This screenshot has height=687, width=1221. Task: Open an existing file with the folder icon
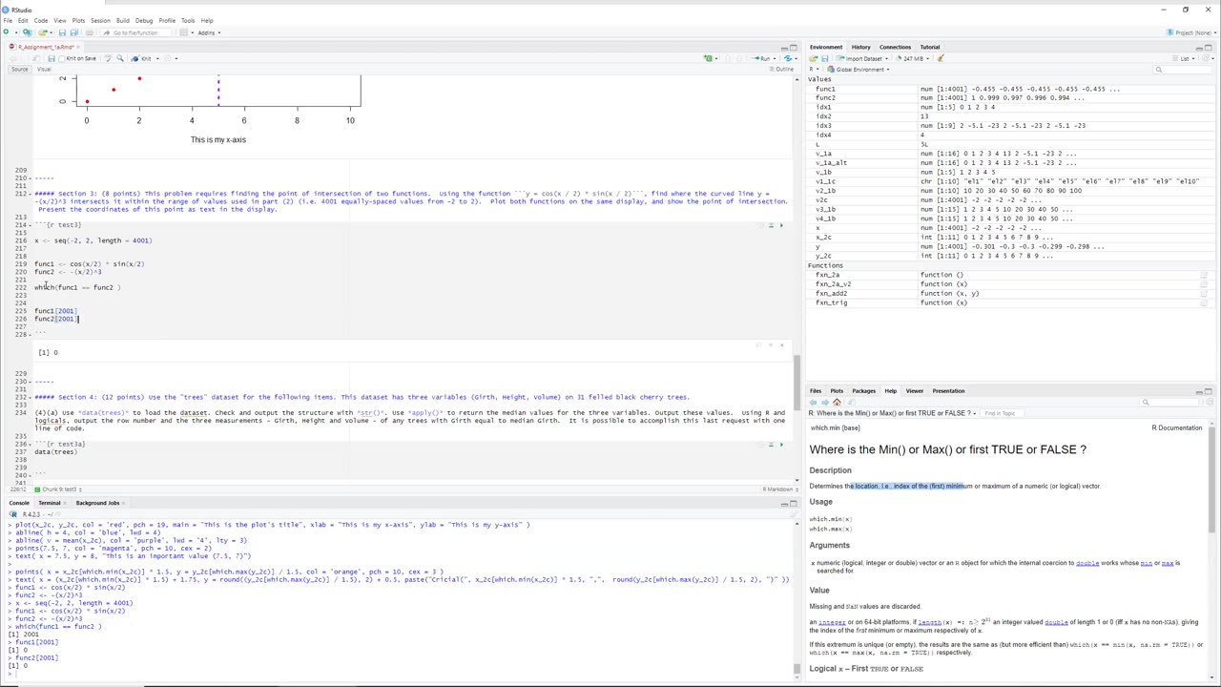tap(42, 32)
